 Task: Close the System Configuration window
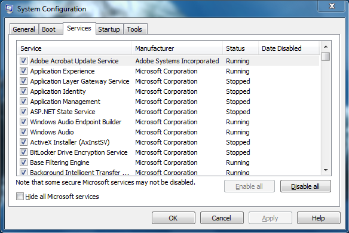click(x=332, y=6)
